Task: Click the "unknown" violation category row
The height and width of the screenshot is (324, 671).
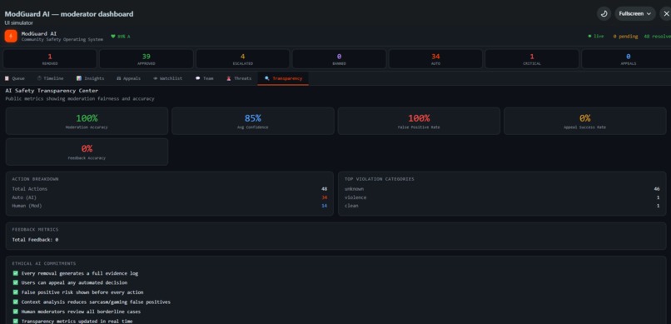Action: click(502, 189)
